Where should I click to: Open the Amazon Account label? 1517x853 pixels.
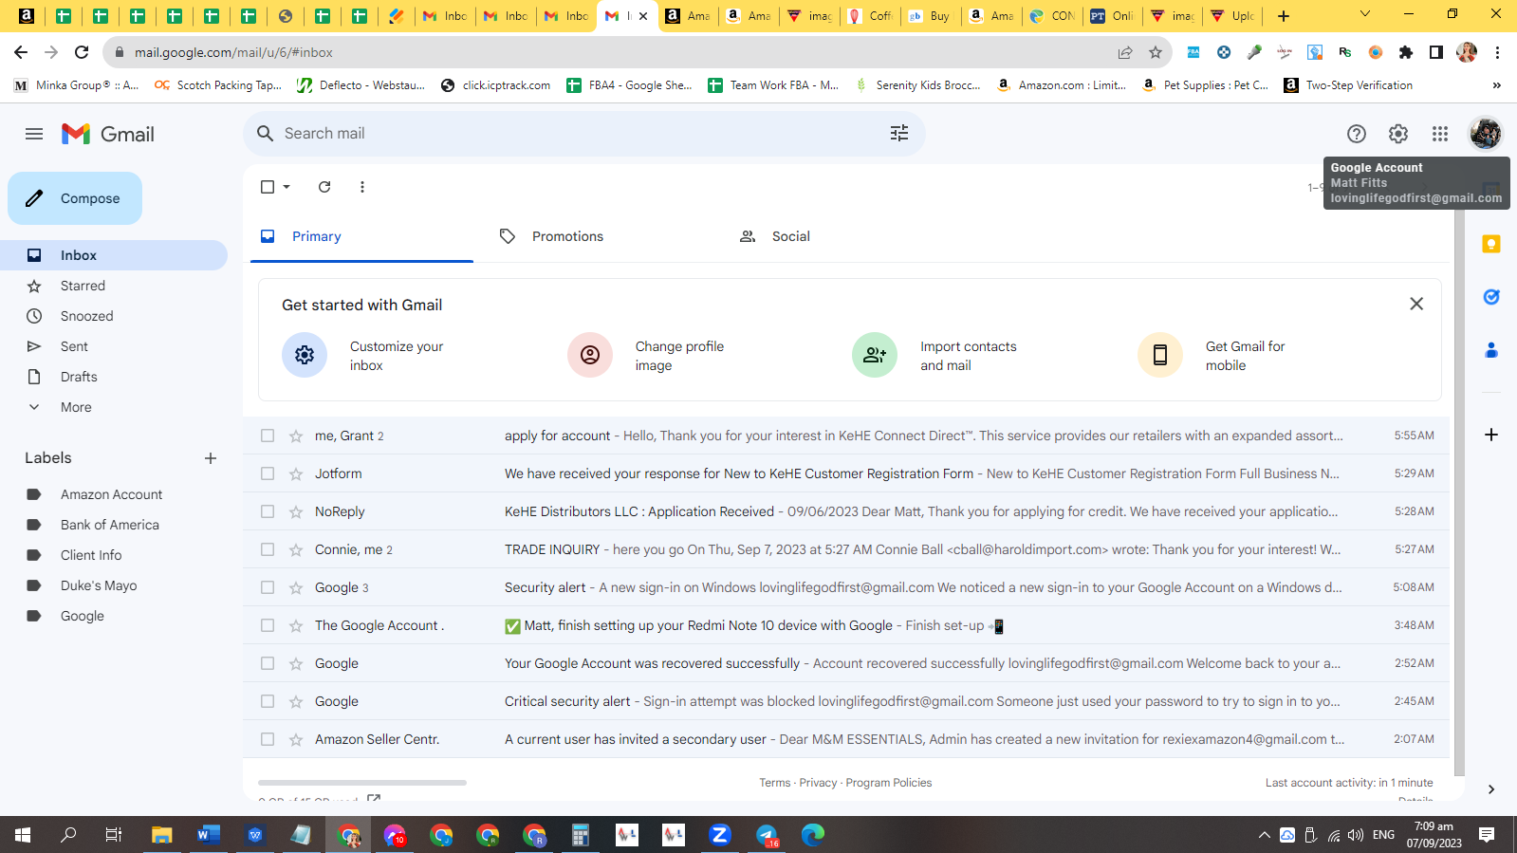pos(112,494)
